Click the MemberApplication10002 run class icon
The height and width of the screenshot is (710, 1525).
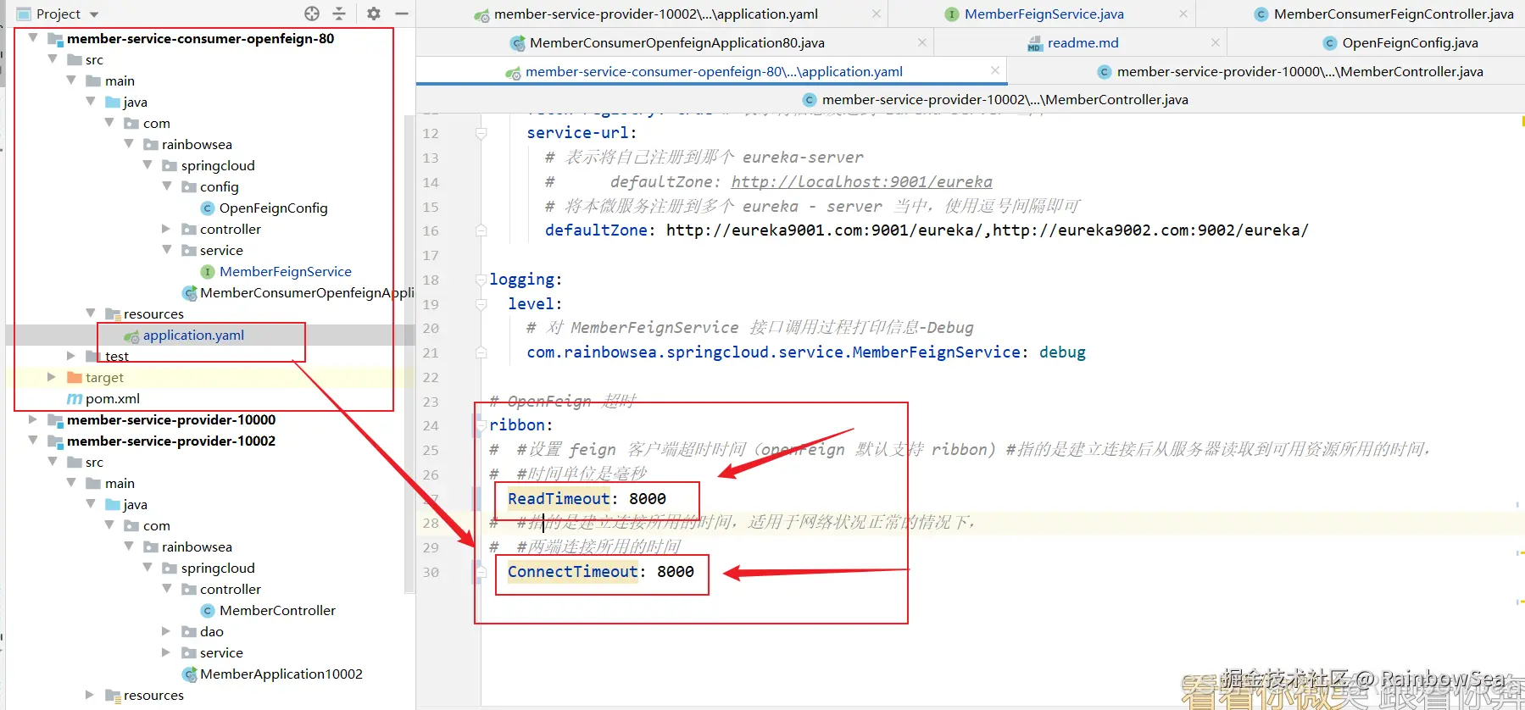tap(190, 674)
